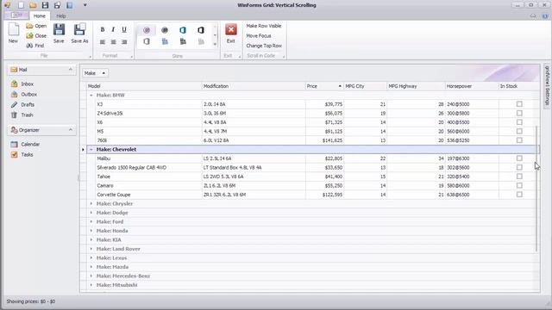Click the grid vertical scrollbar thumb

(536, 189)
